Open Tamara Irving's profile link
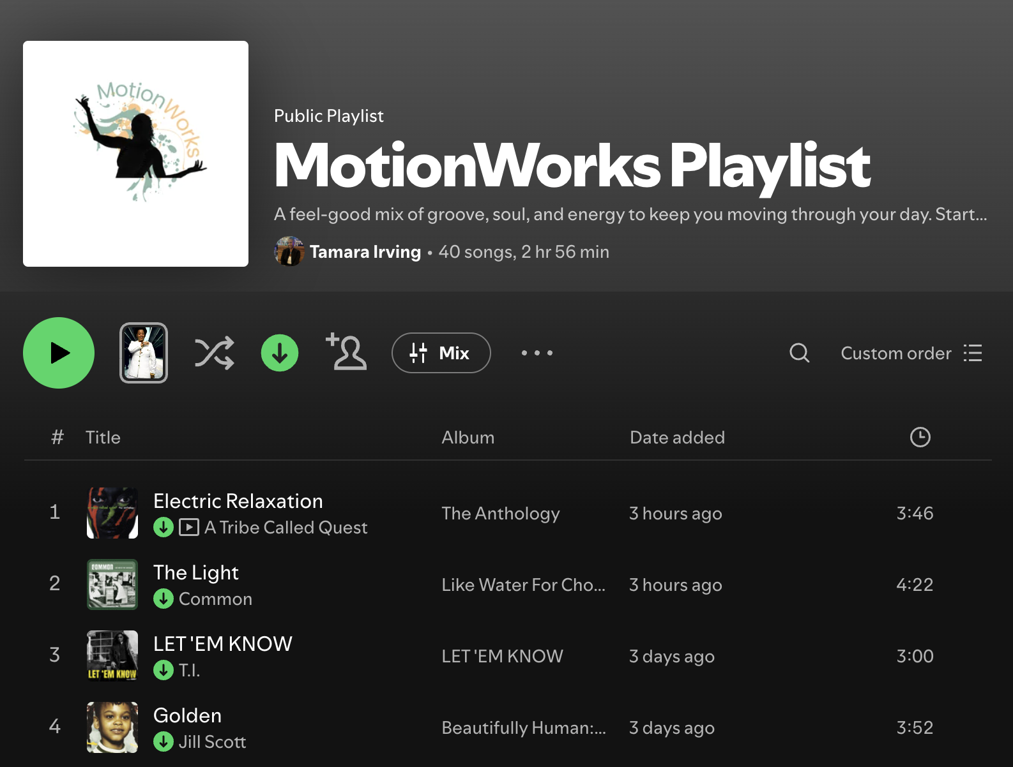 [365, 252]
